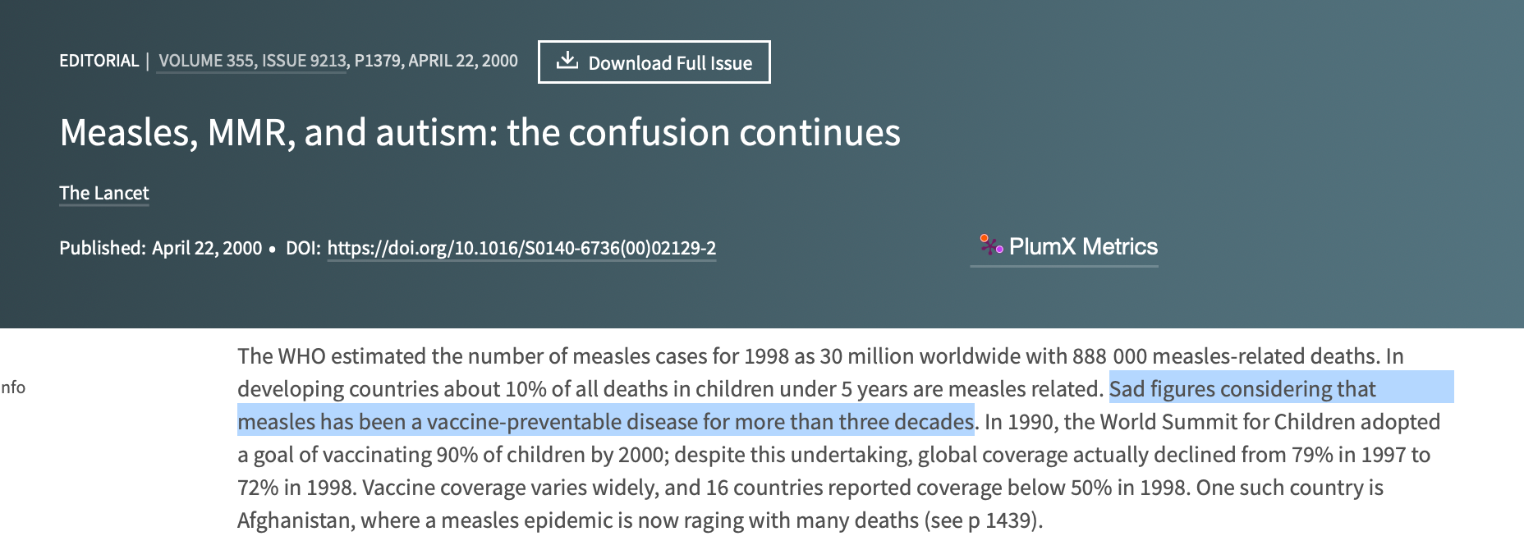Click the Download Full Issue button label
This screenshot has width=1524, height=550.
click(x=670, y=63)
